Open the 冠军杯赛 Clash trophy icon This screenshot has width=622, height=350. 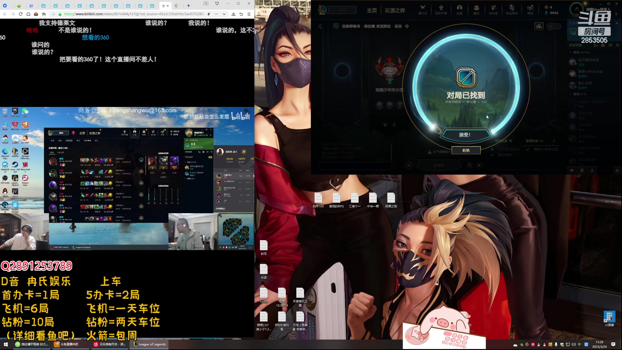pyautogui.click(x=441, y=10)
